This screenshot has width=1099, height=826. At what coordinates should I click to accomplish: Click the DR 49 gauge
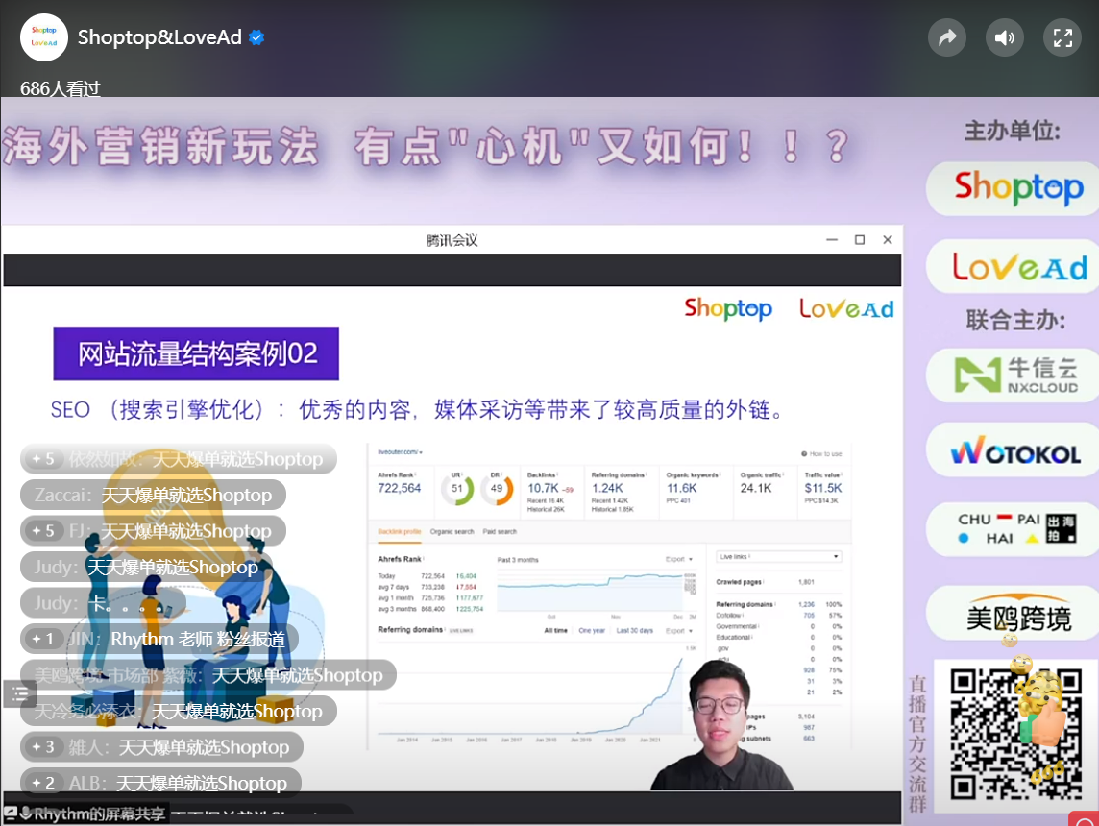(x=497, y=488)
